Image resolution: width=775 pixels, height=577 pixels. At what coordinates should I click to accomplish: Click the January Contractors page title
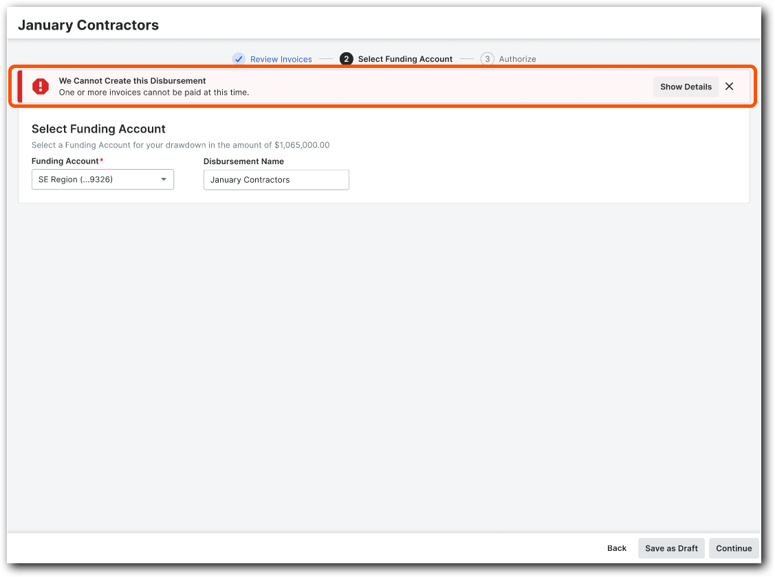point(89,25)
